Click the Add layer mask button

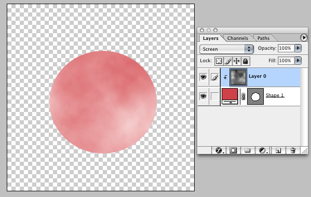233,151
